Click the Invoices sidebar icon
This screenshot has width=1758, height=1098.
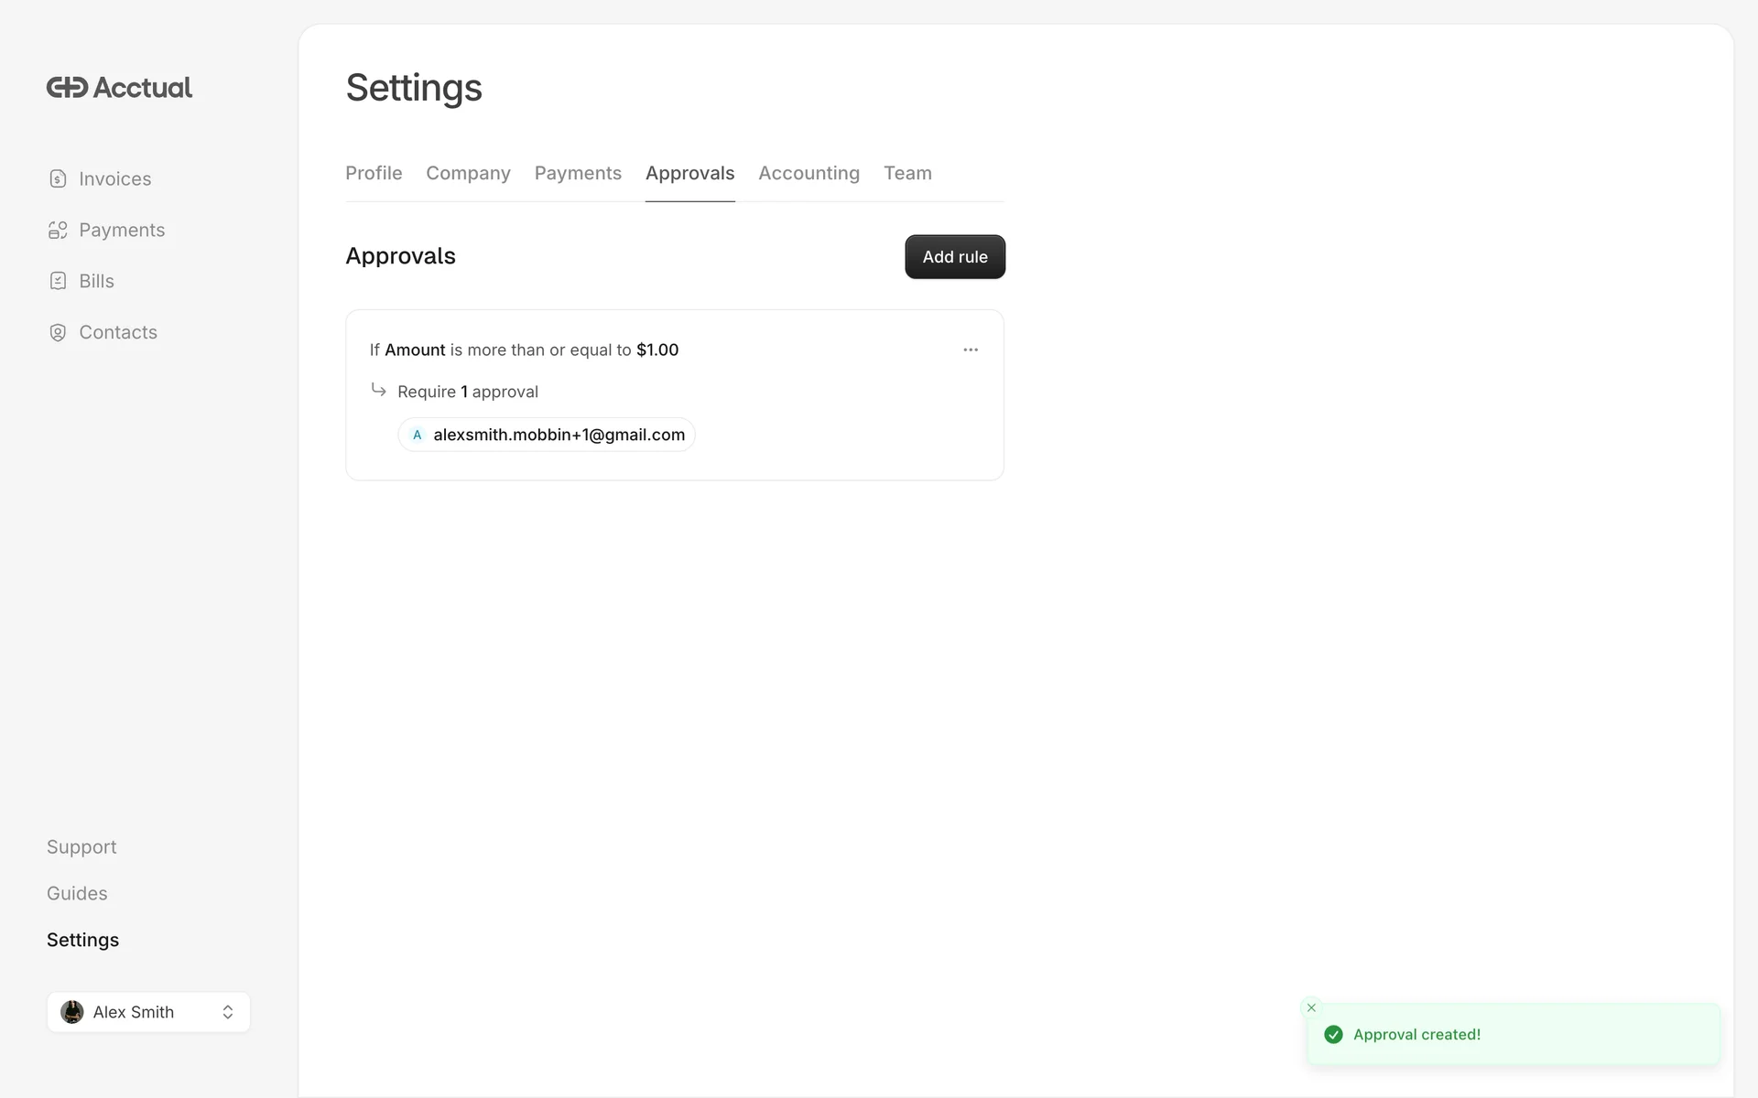click(x=58, y=178)
